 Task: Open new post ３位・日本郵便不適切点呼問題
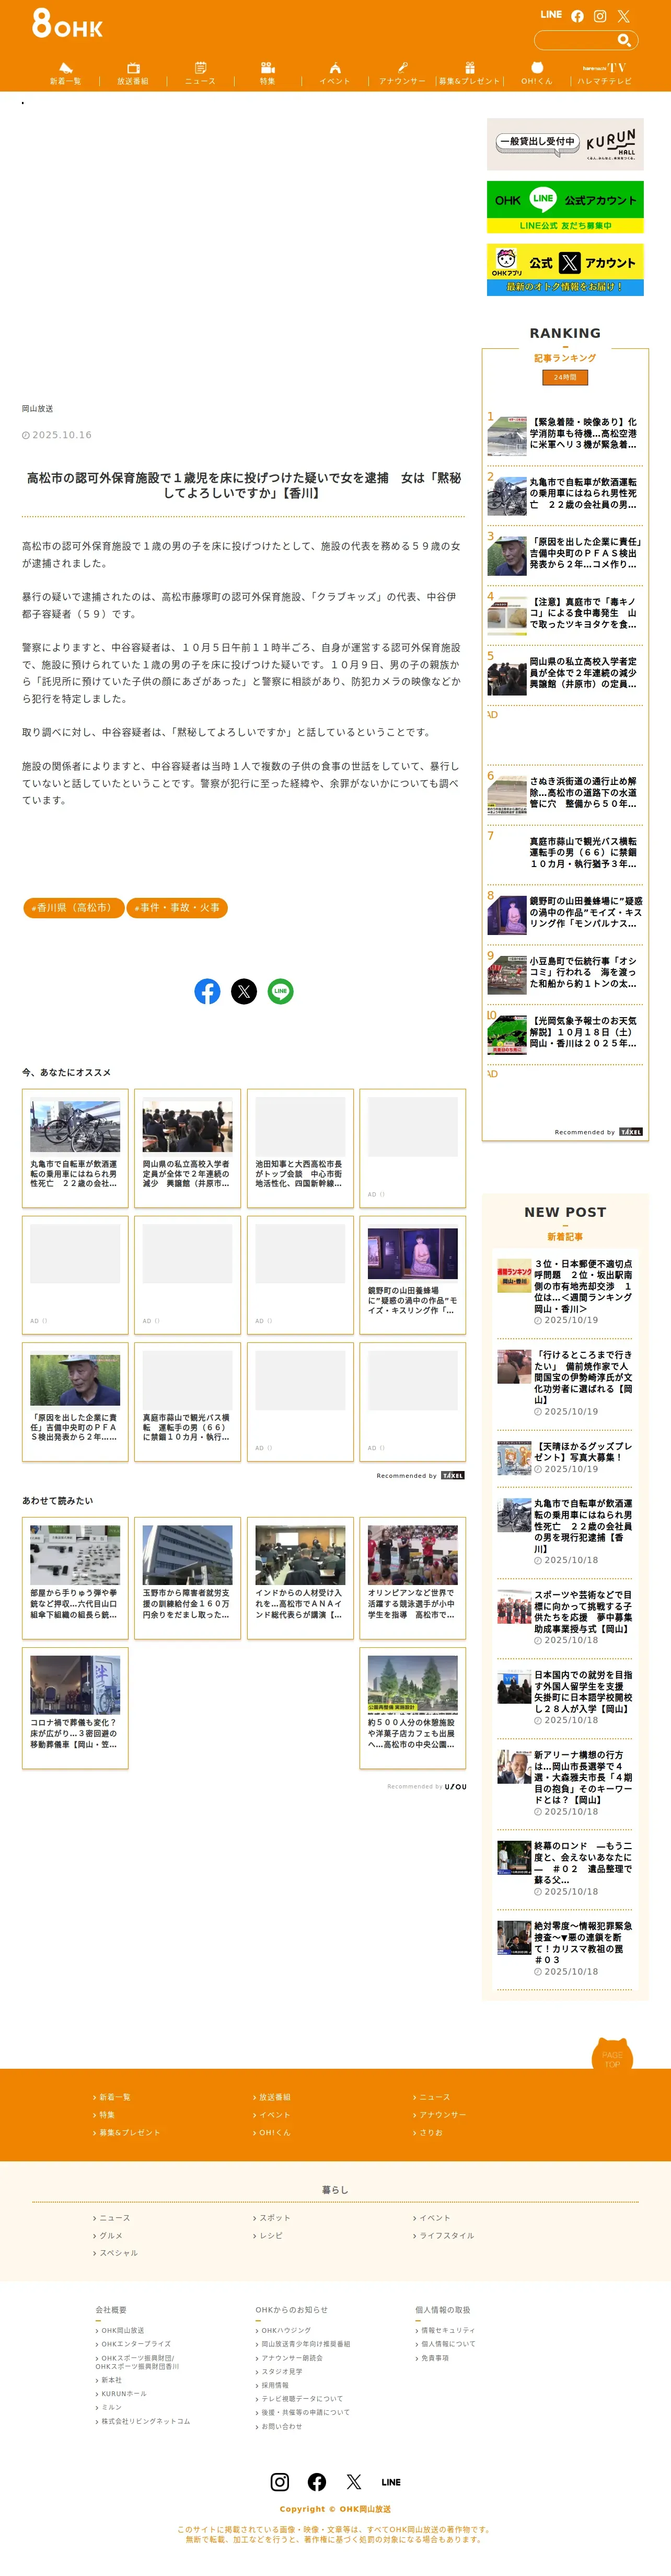pos(565,1291)
